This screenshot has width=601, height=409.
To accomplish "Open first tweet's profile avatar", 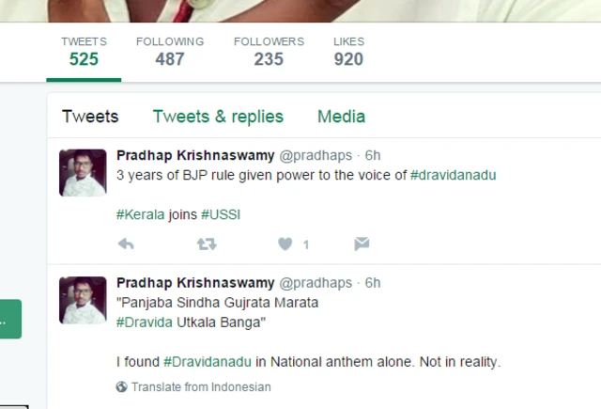I will click(x=83, y=173).
